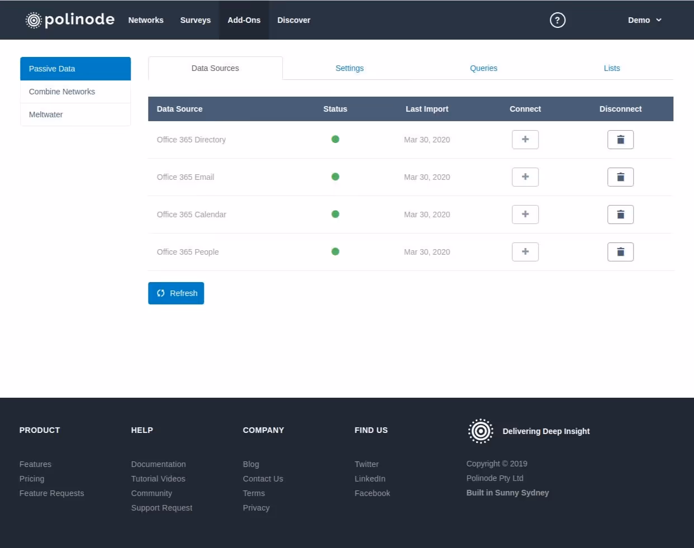Viewport: 694px width, 548px height.
Task: Click the Office 365 Email row name
Action: coord(186,177)
